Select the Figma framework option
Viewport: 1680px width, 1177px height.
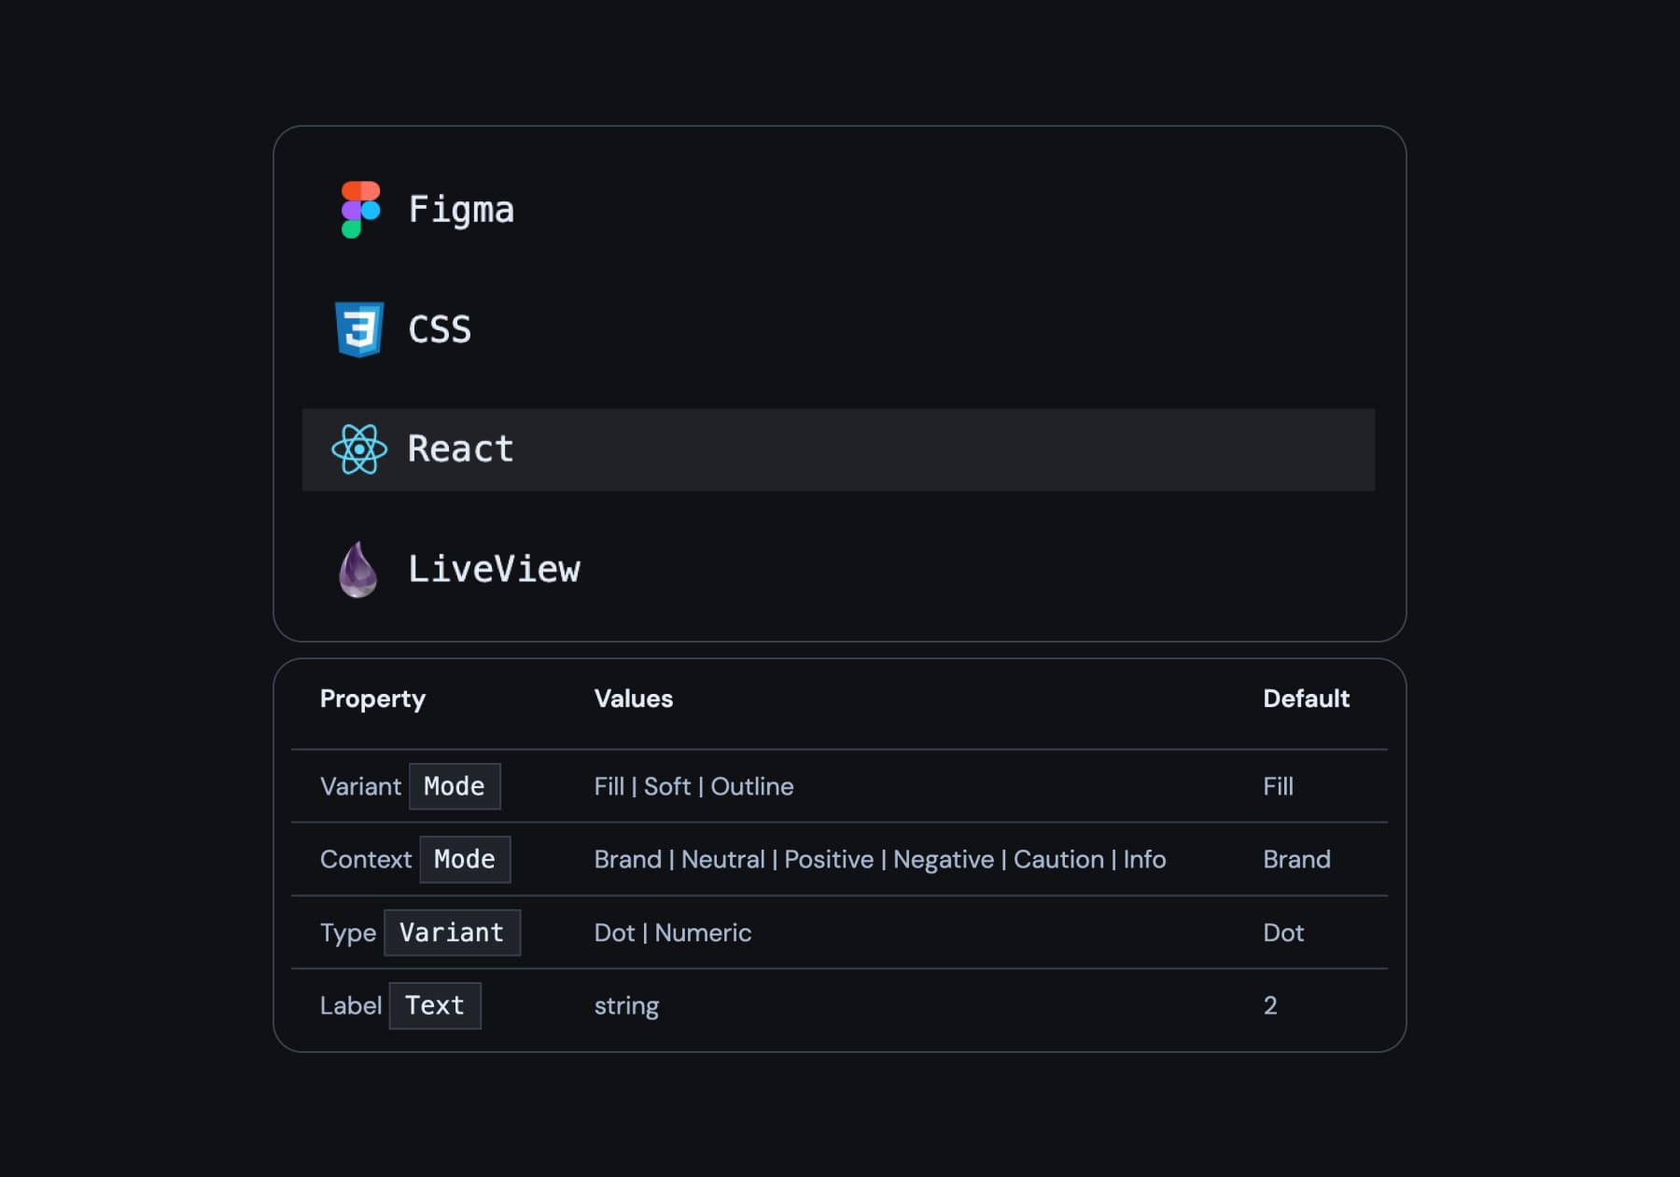point(462,210)
